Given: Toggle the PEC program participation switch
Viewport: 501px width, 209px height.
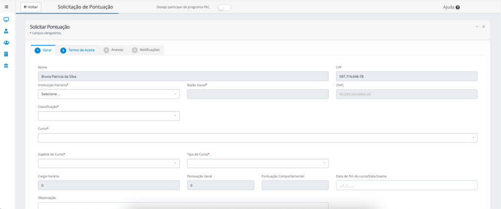Looking at the screenshot, I should (224, 7).
